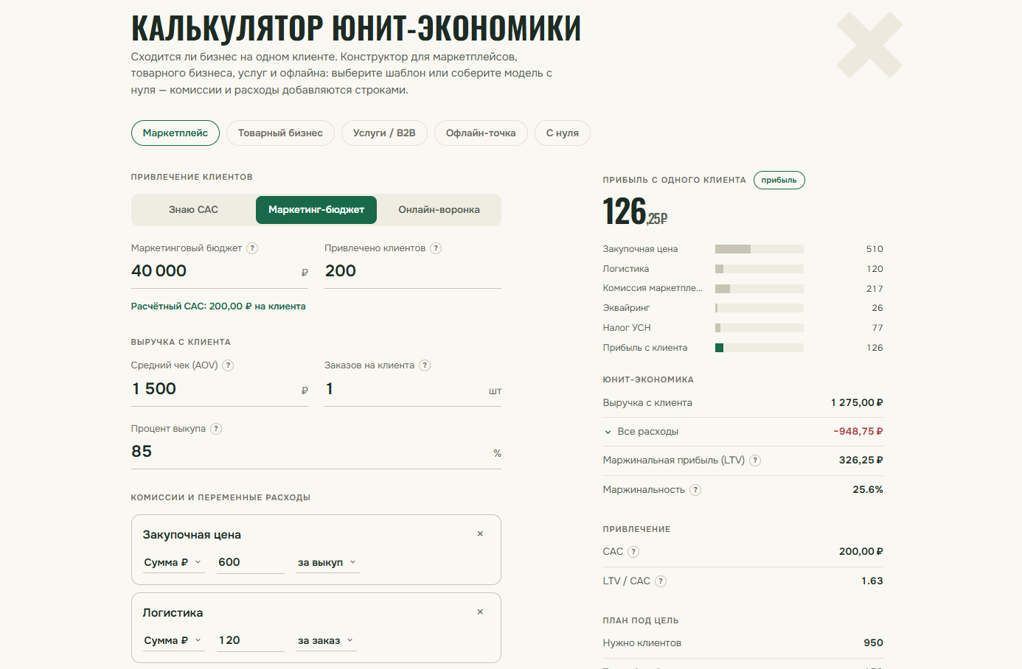Screen dimensions: 1022x669
Task: Click the Комиссия маркетплейса breakdown bar
Action: [759, 289]
